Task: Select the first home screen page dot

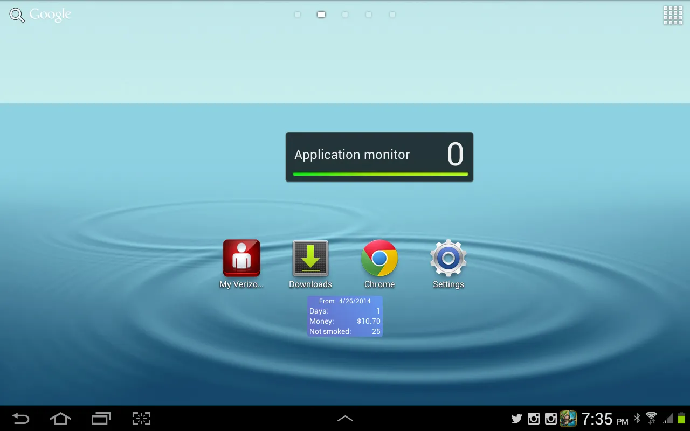Action: pyautogui.click(x=298, y=15)
